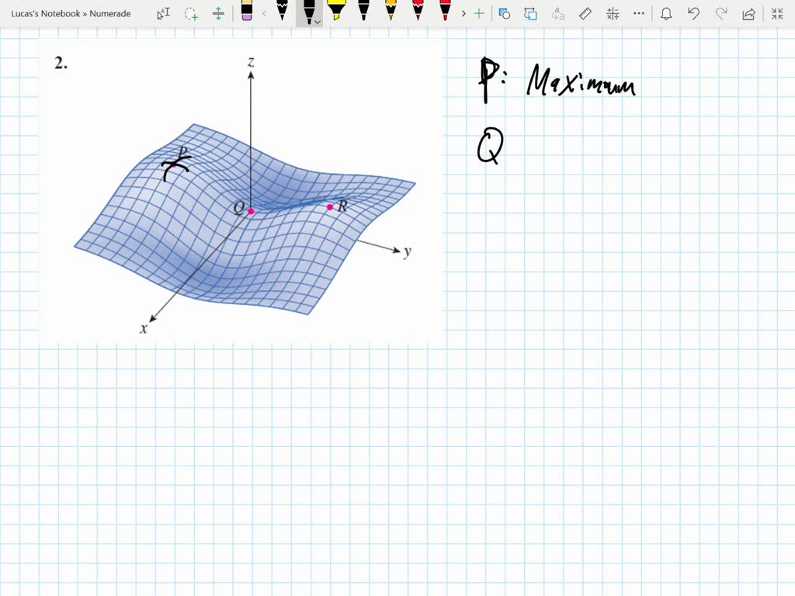Enable Ink to Text conversion
795x596 pixels.
[561, 13]
